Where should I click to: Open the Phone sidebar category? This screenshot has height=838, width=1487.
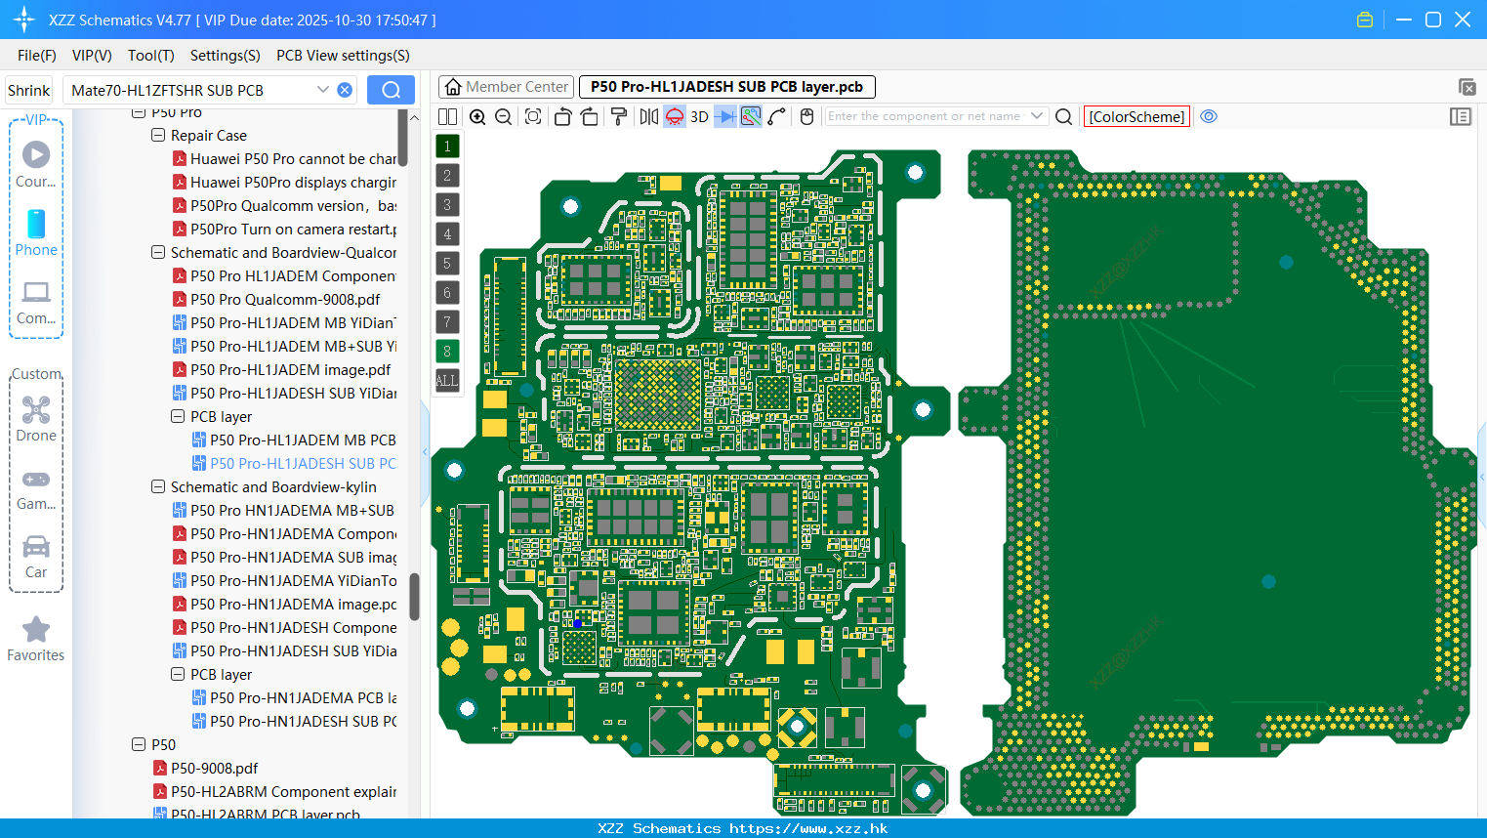click(x=36, y=232)
